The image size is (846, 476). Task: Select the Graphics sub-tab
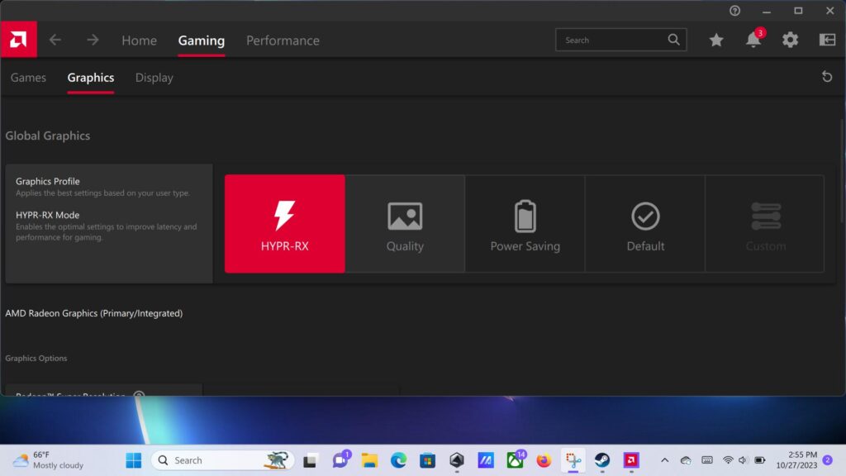click(x=91, y=78)
